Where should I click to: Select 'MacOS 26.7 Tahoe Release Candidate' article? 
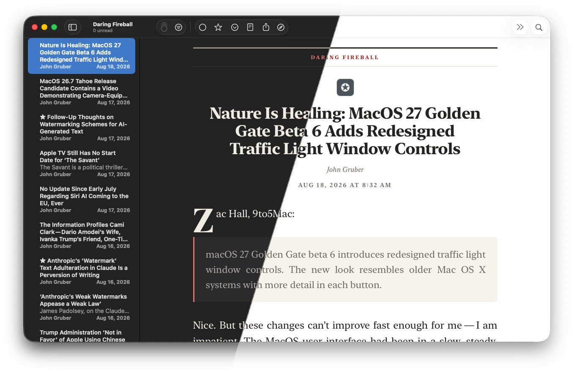[x=82, y=92]
